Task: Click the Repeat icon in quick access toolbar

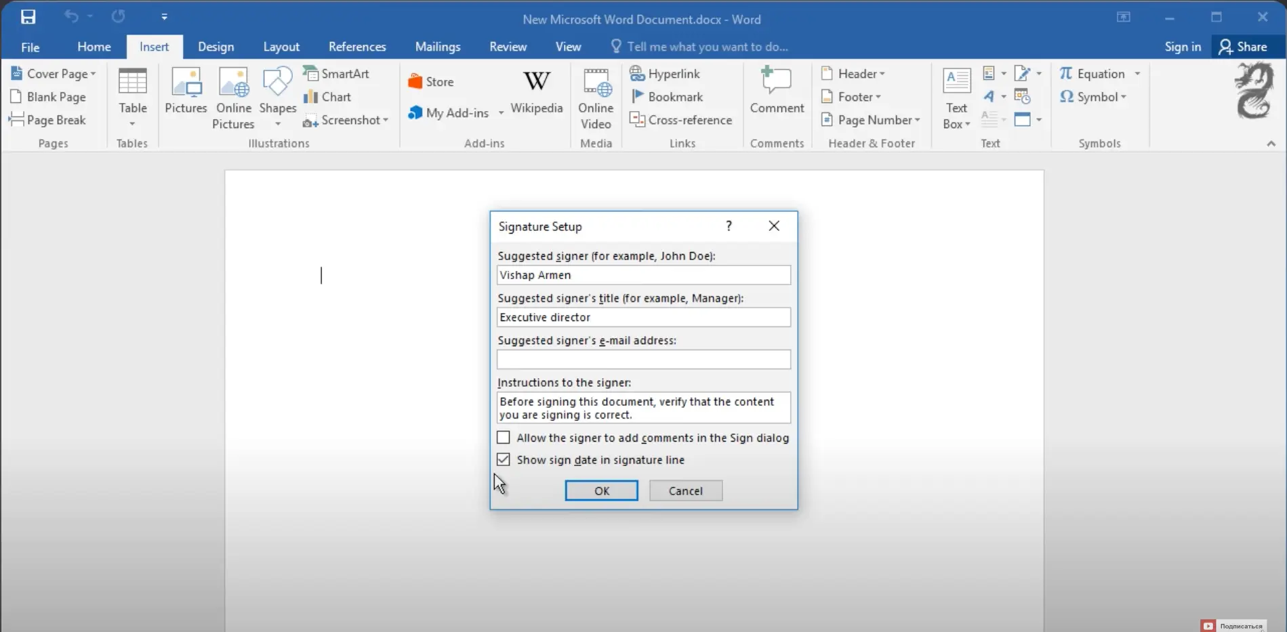Action: tap(119, 16)
